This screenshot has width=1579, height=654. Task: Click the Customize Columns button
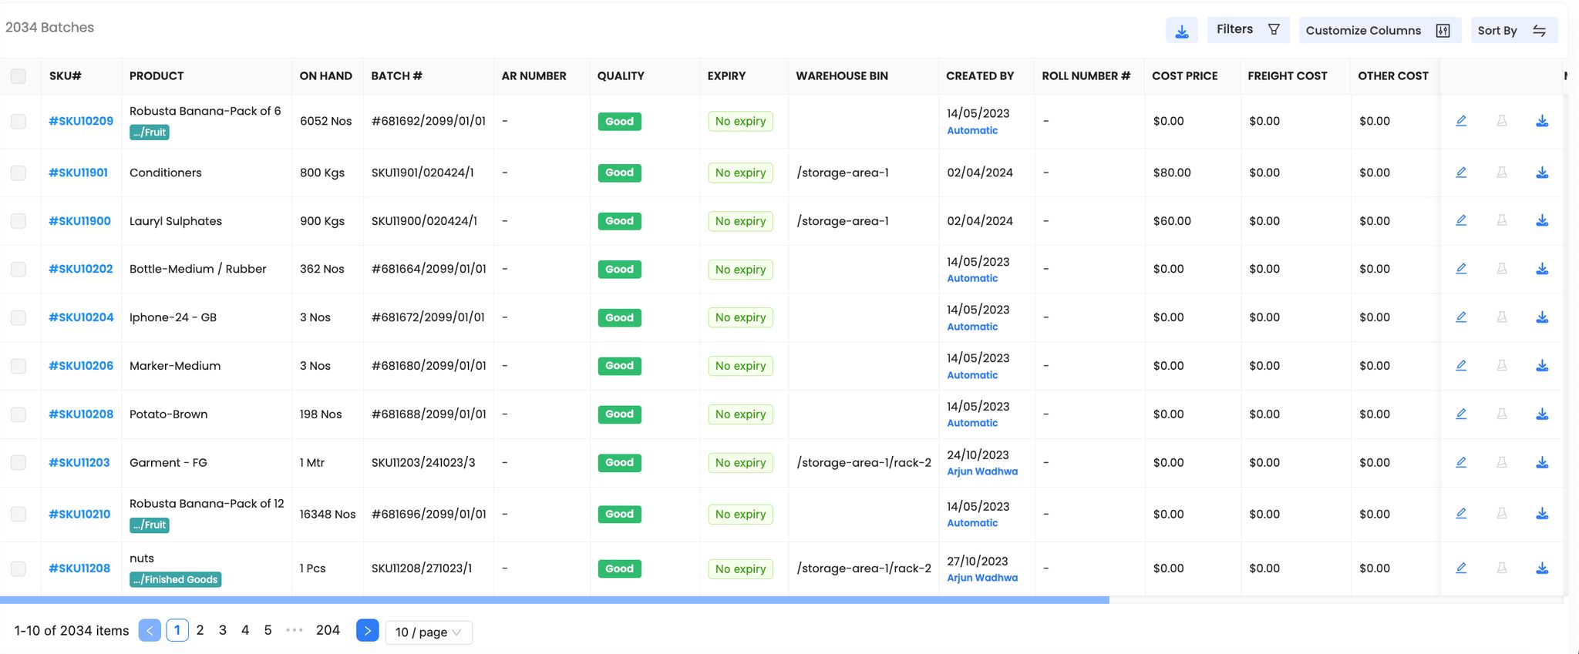point(1377,31)
